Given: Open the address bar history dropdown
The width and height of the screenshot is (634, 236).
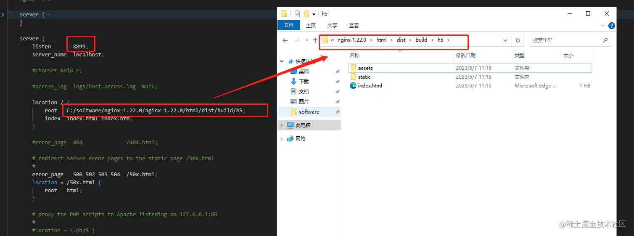Looking at the screenshot, I should [x=505, y=40].
